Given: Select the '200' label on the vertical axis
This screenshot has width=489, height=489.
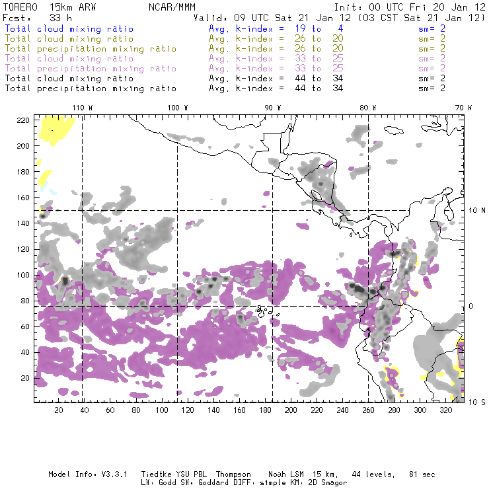Looking at the screenshot, I should (23, 146).
